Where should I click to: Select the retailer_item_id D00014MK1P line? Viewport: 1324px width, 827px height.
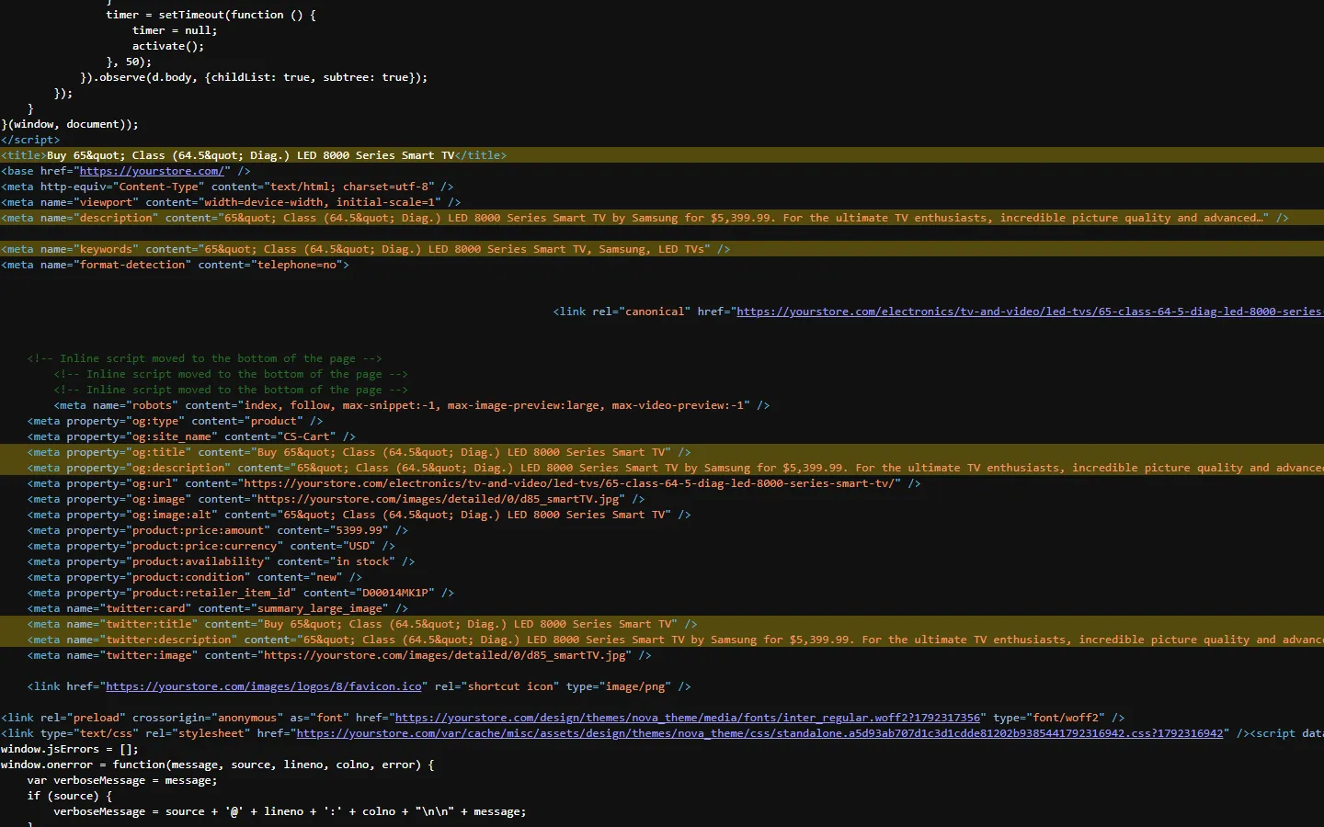coord(241,593)
